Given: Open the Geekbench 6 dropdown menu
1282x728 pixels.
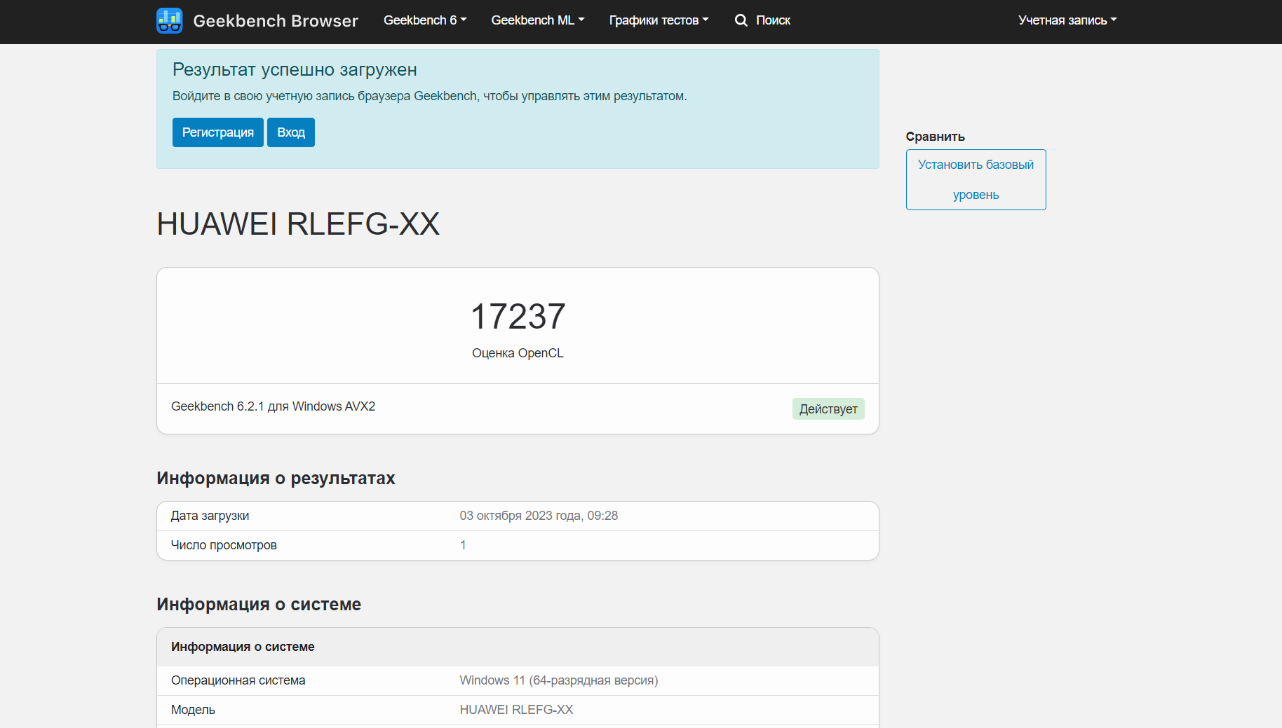Looking at the screenshot, I should [425, 20].
